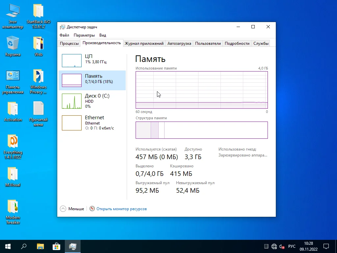337x253 pixels.
Task: Open the Файл menu
Action: tap(64, 35)
